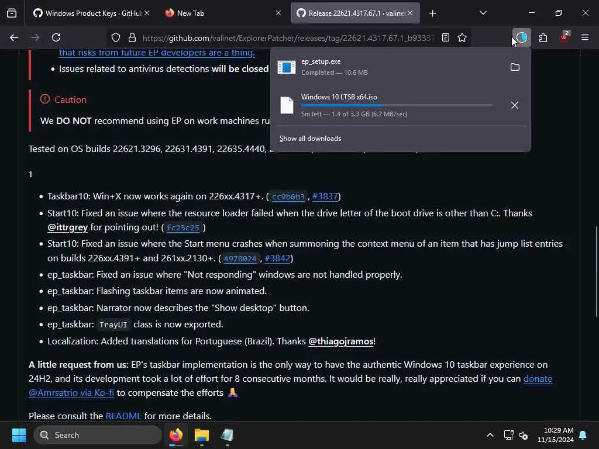The width and height of the screenshot is (599, 449).
Task: Open commit fc25c25 link
Action: coord(183,228)
